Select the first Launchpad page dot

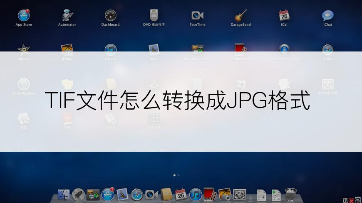[174, 175]
